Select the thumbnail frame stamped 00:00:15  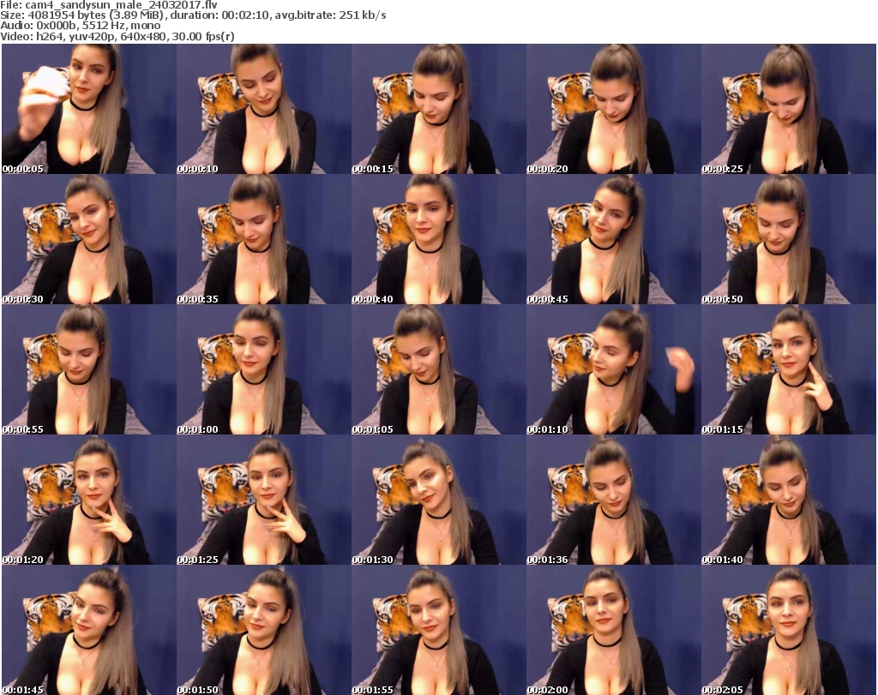tap(438, 109)
